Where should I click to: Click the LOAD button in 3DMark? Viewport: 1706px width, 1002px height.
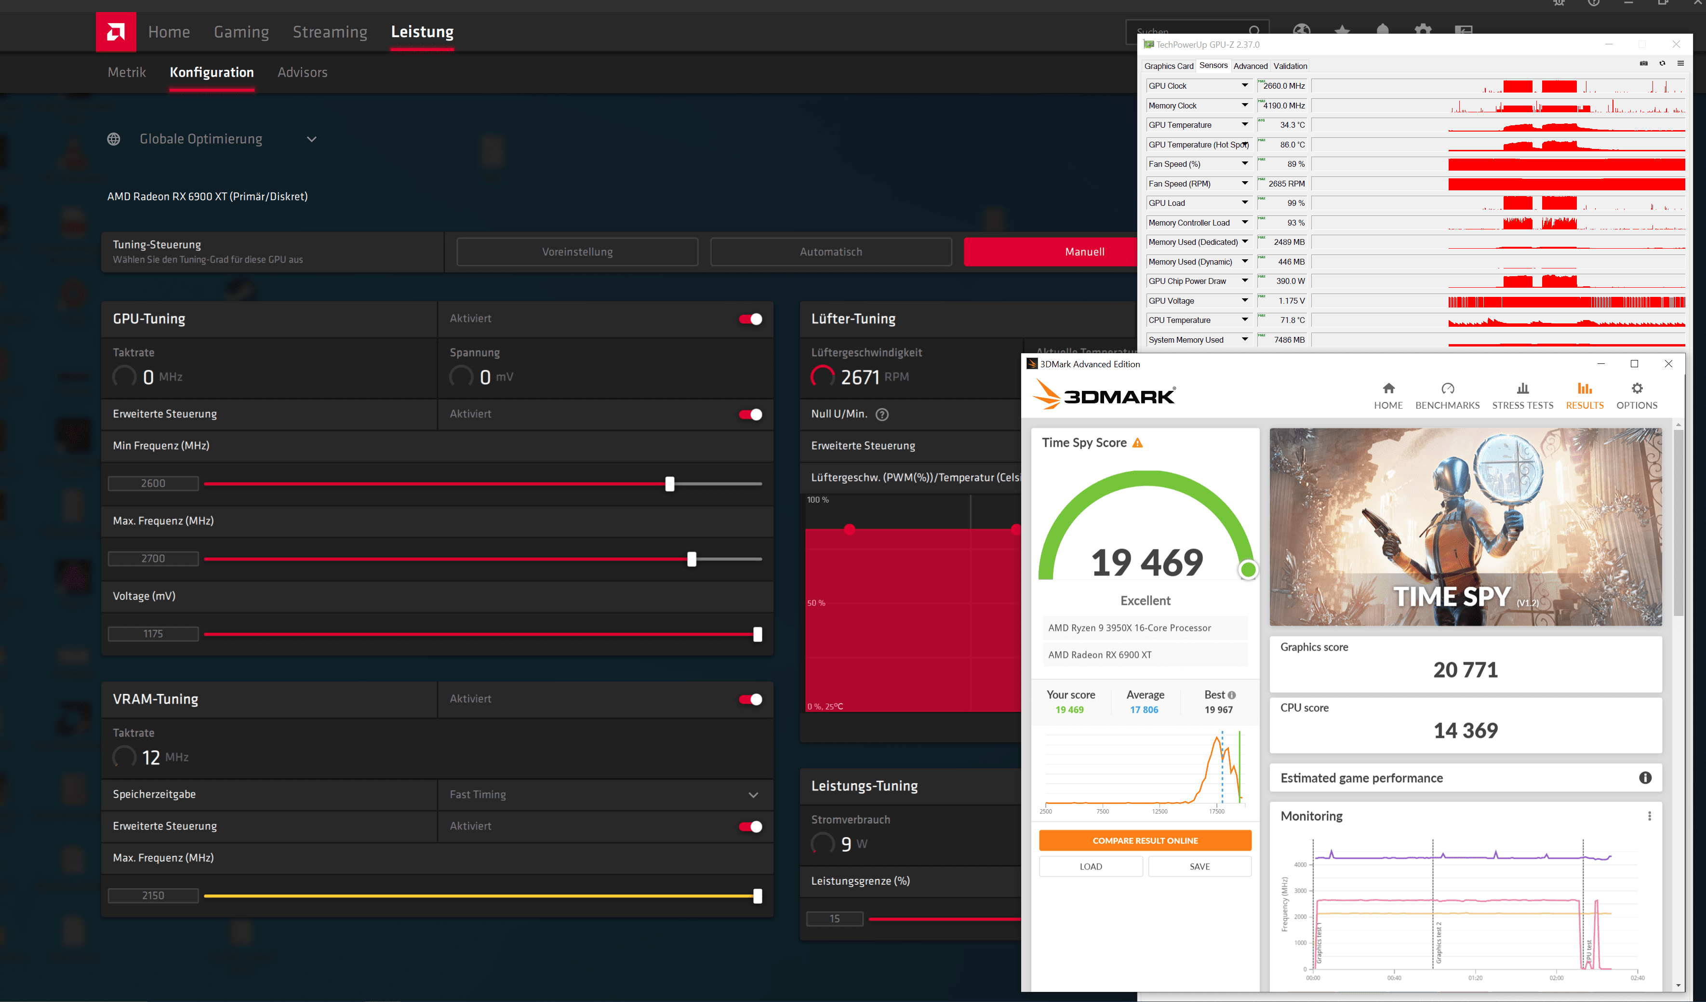pos(1091,867)
